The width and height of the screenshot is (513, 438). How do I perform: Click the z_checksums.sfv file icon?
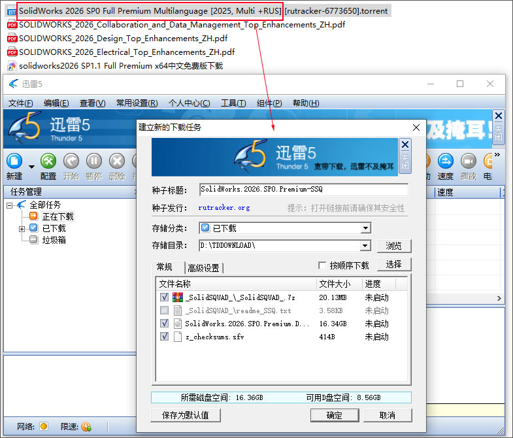[x=178, y=337]
